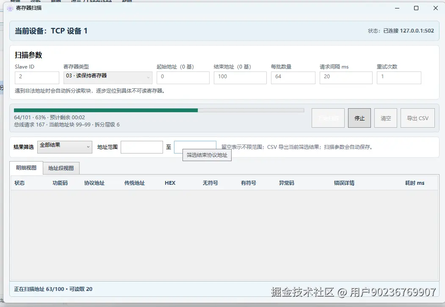Screen dimensions: 445x307
Task: Click the disabled start scan button
Action: (x=328, y=118)
